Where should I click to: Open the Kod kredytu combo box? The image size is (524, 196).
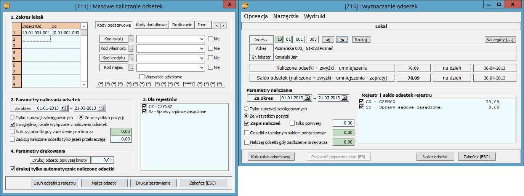[202, 58]
